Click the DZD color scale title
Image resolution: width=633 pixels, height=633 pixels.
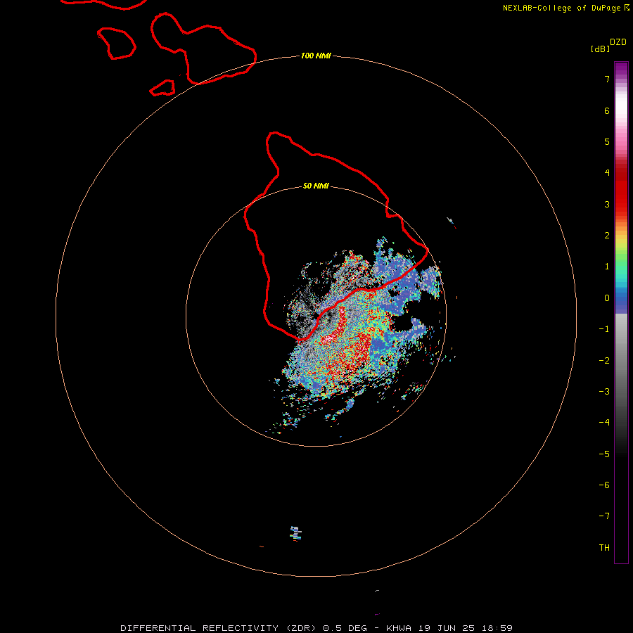618,42
